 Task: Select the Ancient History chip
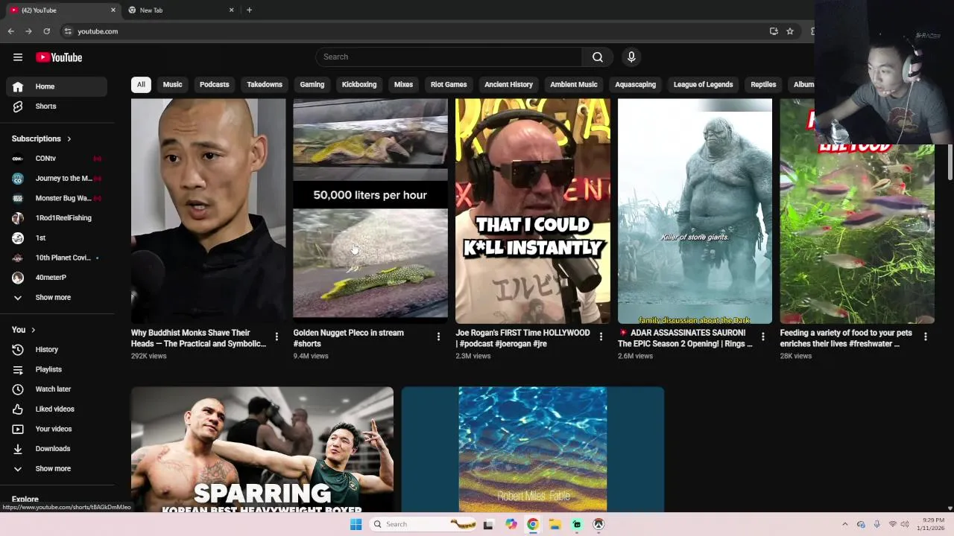(508, 84)
